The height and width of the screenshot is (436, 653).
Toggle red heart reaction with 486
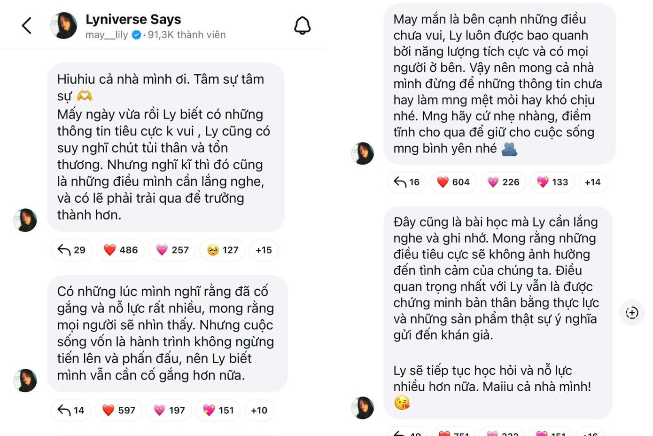121,250
